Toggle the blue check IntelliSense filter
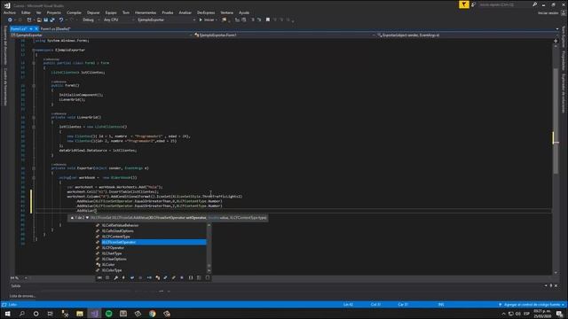This screenshot has width=568, height=319. 132,277
